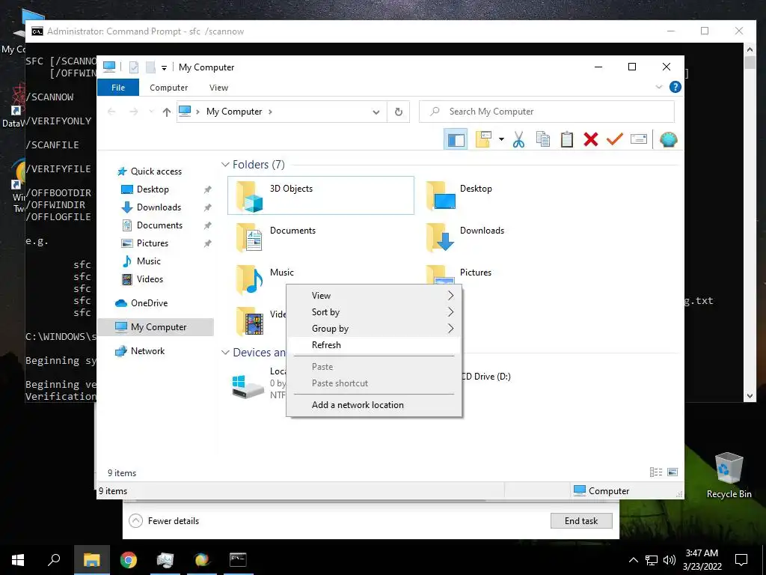Expand the ribbon with the chevron
The height and width of the screenshot is (575, 766).
tap(658, 87)
